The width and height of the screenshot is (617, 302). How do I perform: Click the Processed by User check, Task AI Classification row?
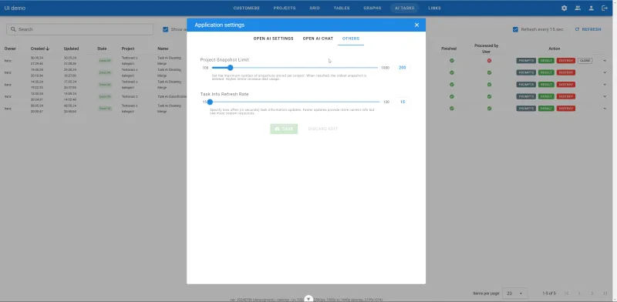tap(489, 96)
